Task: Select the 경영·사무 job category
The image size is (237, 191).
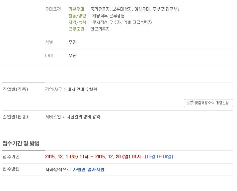Action: tap(53, 90)
